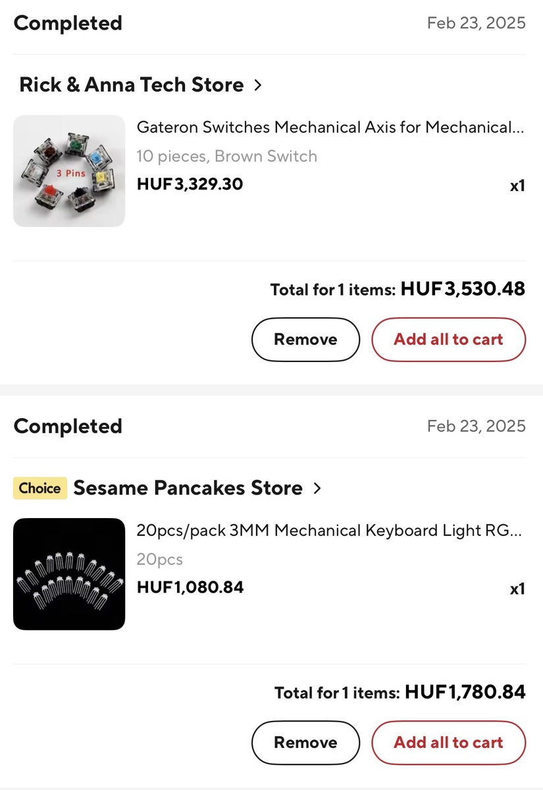The height and width of the screenshot is (790, 543).
Task: Open the Gateron Switches Mechanical Axis product title
Action: click(x=330, y=127)
